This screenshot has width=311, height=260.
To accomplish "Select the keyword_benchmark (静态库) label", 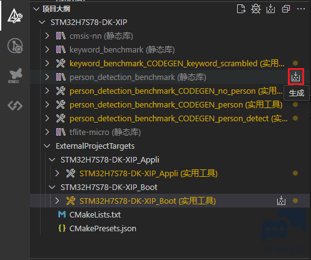I will [x=122, y=49].
